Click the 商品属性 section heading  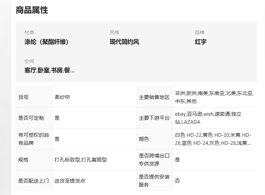click(32, 10)
